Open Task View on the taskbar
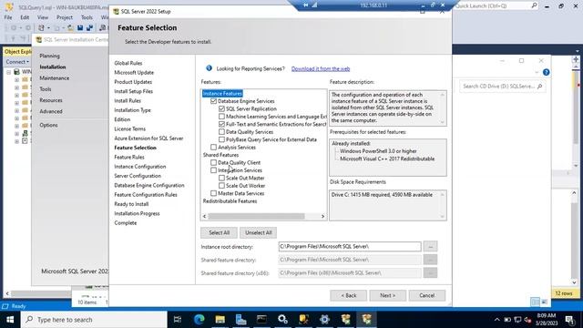This screenshot has height=328, width=583. (x=178, y=320)
